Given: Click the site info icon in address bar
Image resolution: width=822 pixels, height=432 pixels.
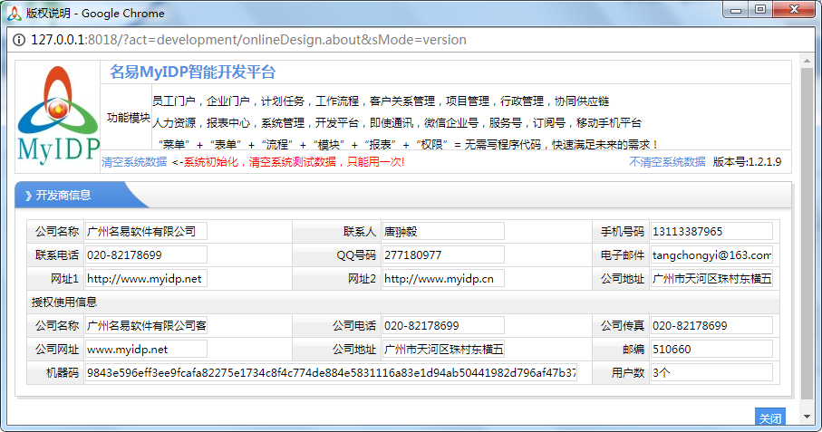Looking at the screenshot, I should coord(19,40).
